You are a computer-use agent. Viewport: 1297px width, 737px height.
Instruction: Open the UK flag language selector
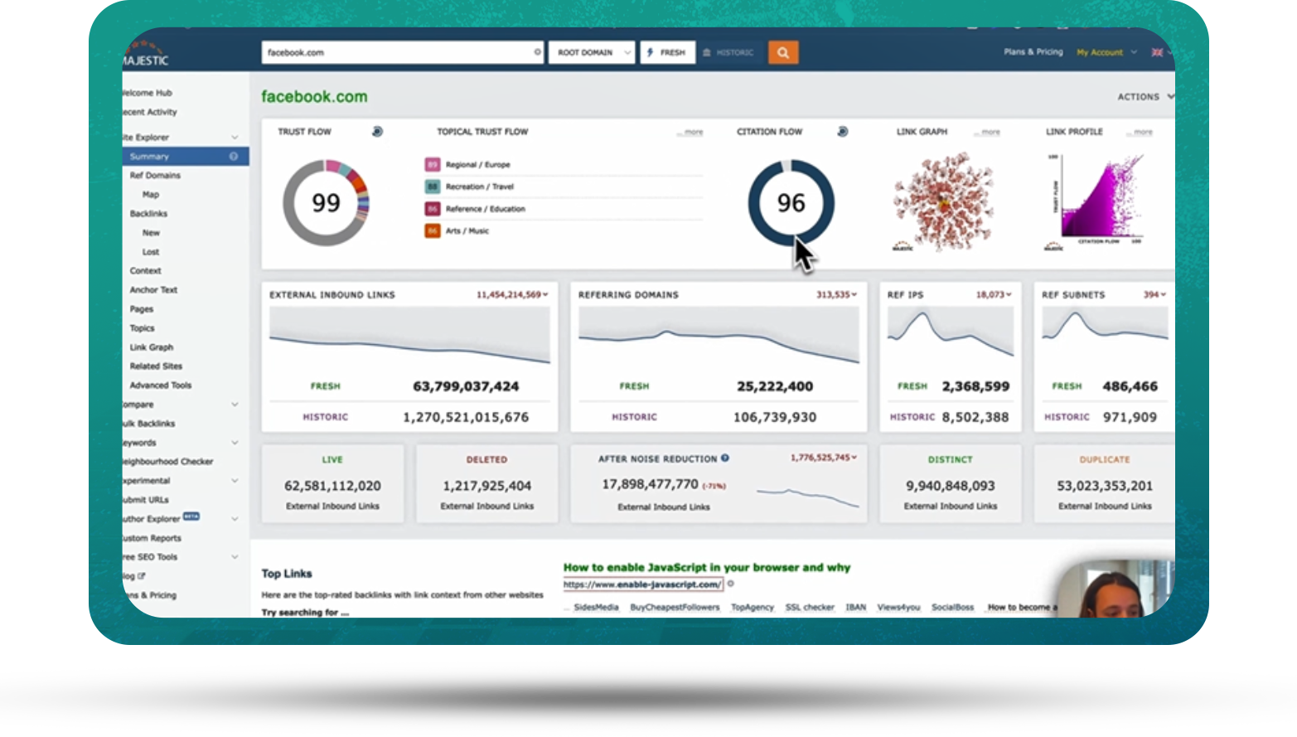click(x=1157, y=52)
